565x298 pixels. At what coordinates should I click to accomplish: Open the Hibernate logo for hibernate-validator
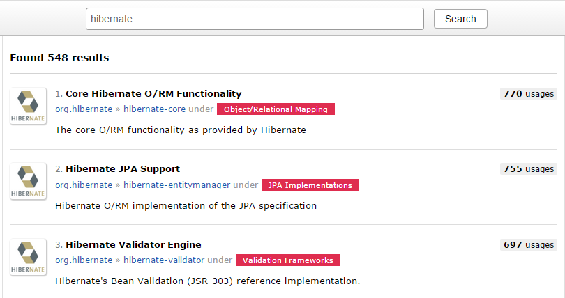[28, 257]
